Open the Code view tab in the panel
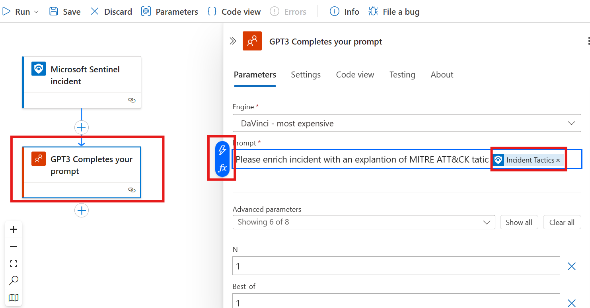Image resolution: width=590 pixels, height=308 pixels. point(355,75)
